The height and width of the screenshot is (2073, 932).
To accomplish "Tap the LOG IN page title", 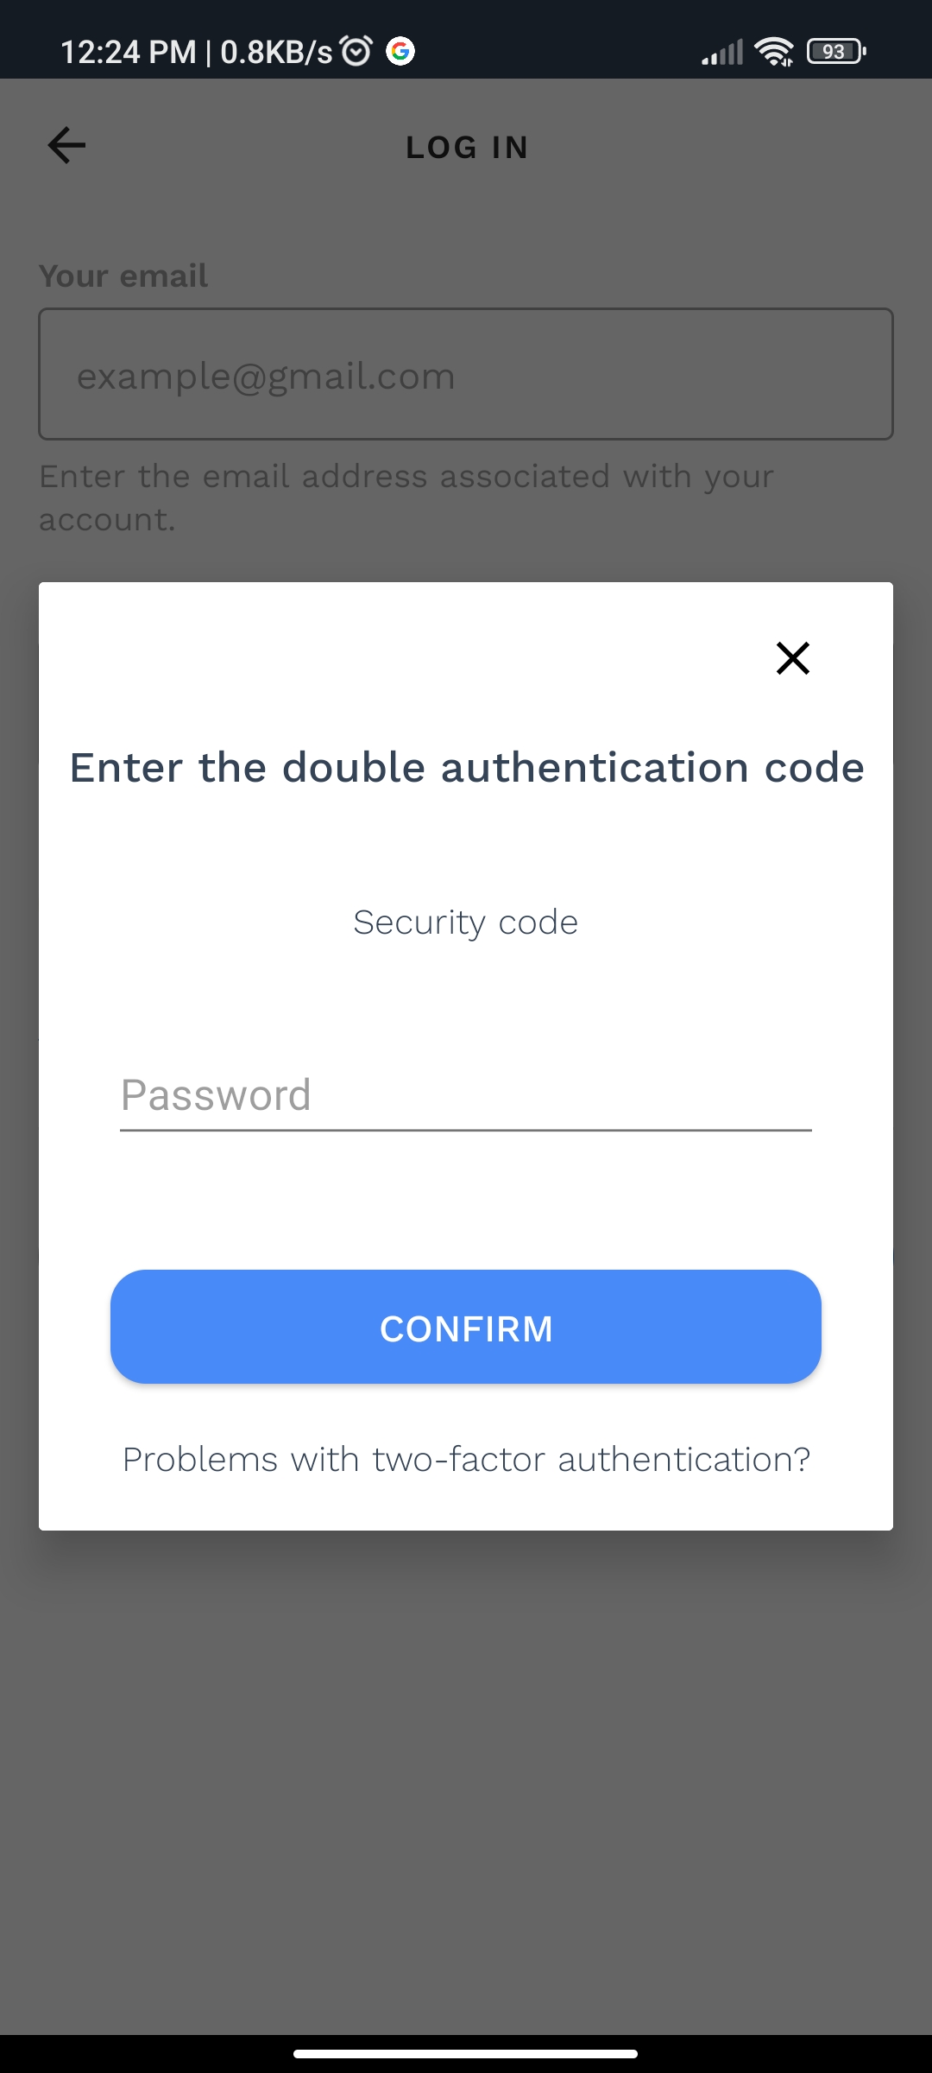I will 467,148.
